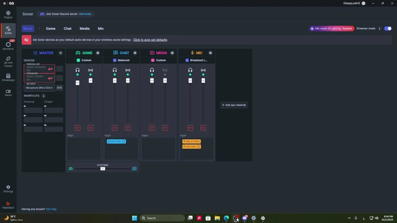Click the Shortcuts info icon

click(43, 96)
